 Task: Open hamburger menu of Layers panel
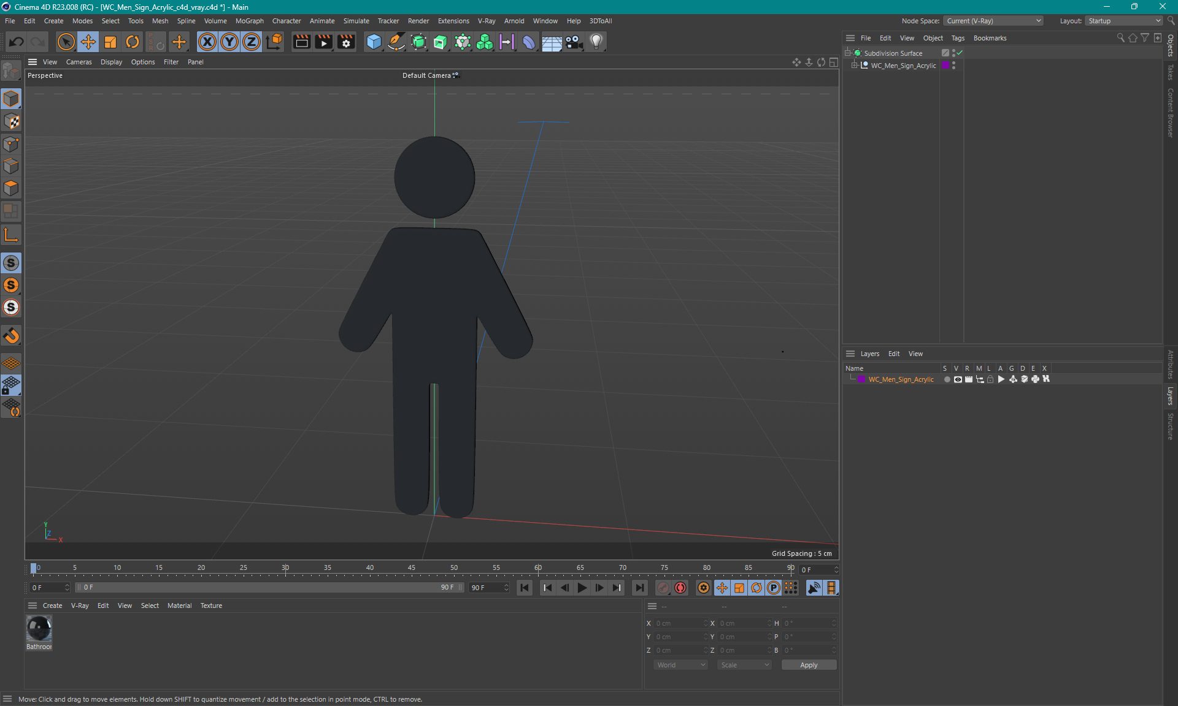(x=850, y=354)
